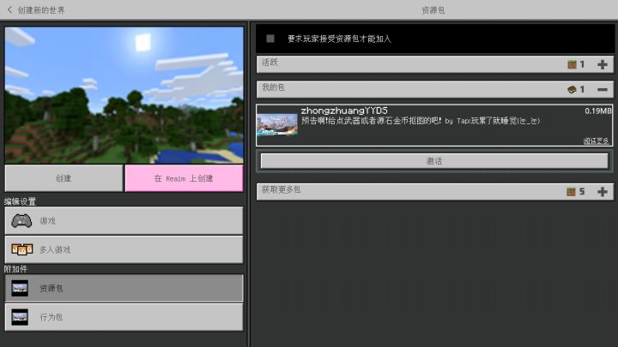Click the 在 Realm 上创建 button
This screenshot has height=347, width=618.
click(x=184, y=178)
